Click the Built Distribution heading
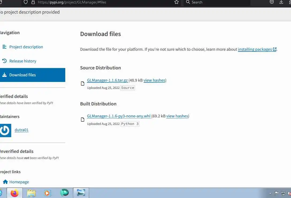The height and width of the screenshot is (198, 291). (98, 104)
